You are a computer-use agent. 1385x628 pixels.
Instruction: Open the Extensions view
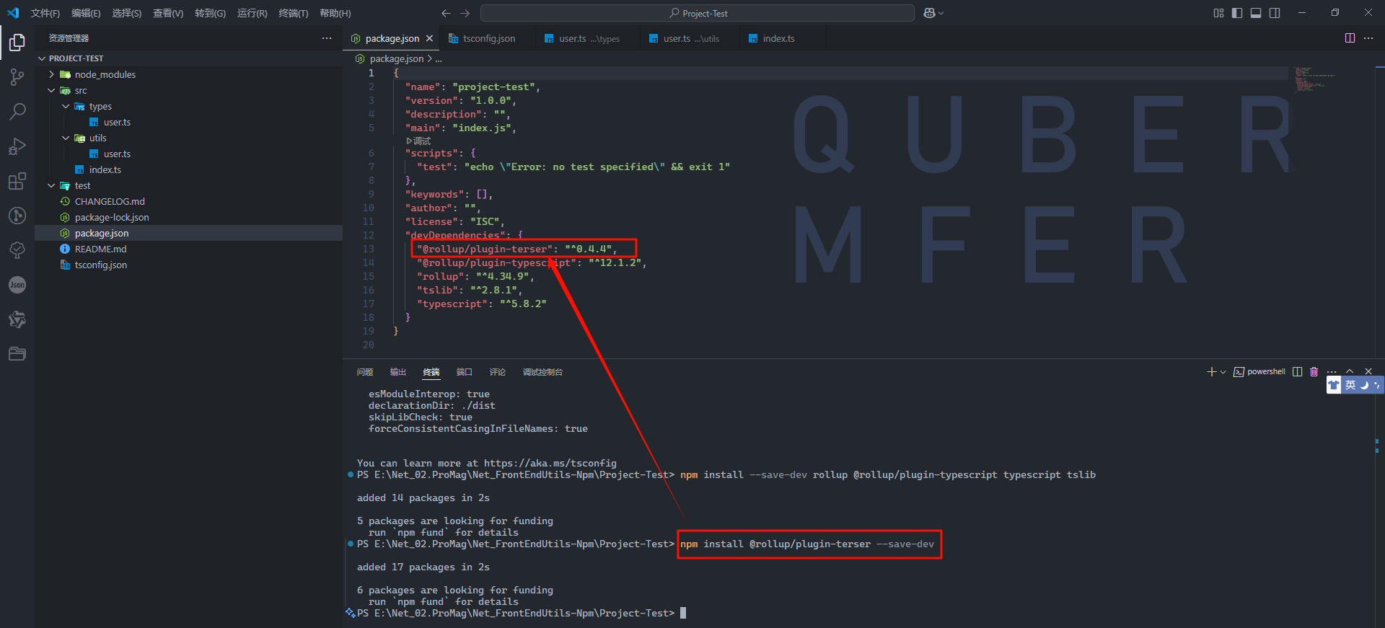(17, 181)
